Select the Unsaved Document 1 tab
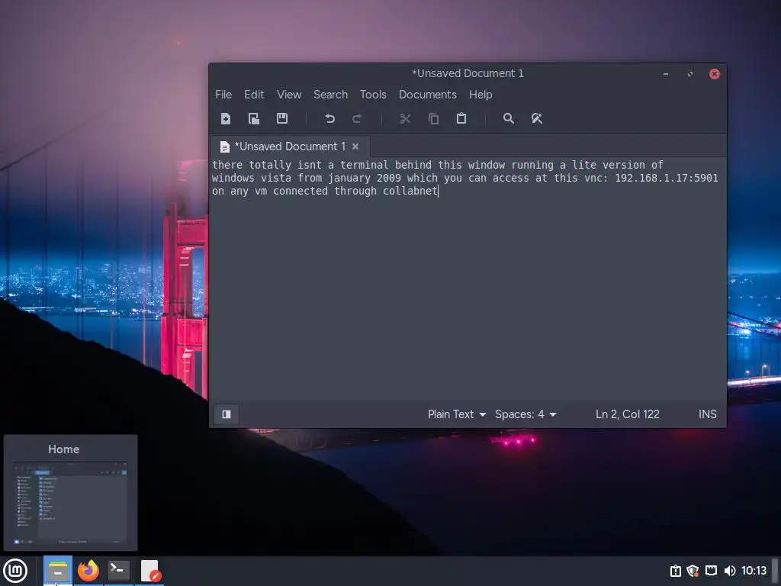 point(290,146)
